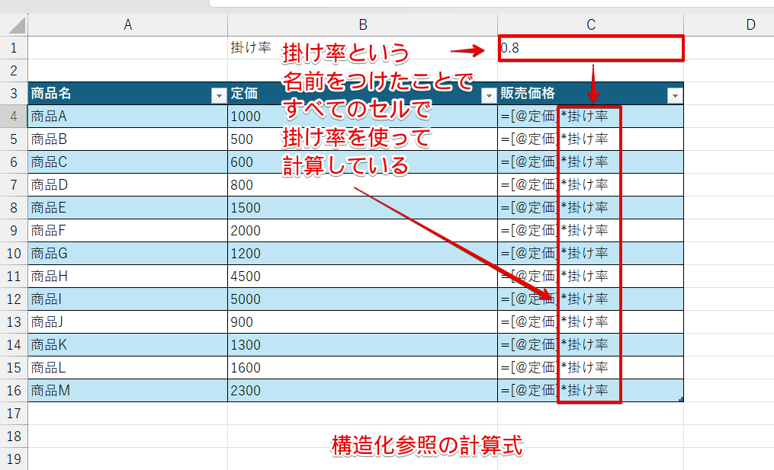The height and width of the screenshot is (470, 774).
Task: Click price cell 5000
Action: [x=363, y=299]
